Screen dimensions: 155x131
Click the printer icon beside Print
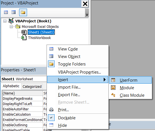tap(51, 110)
